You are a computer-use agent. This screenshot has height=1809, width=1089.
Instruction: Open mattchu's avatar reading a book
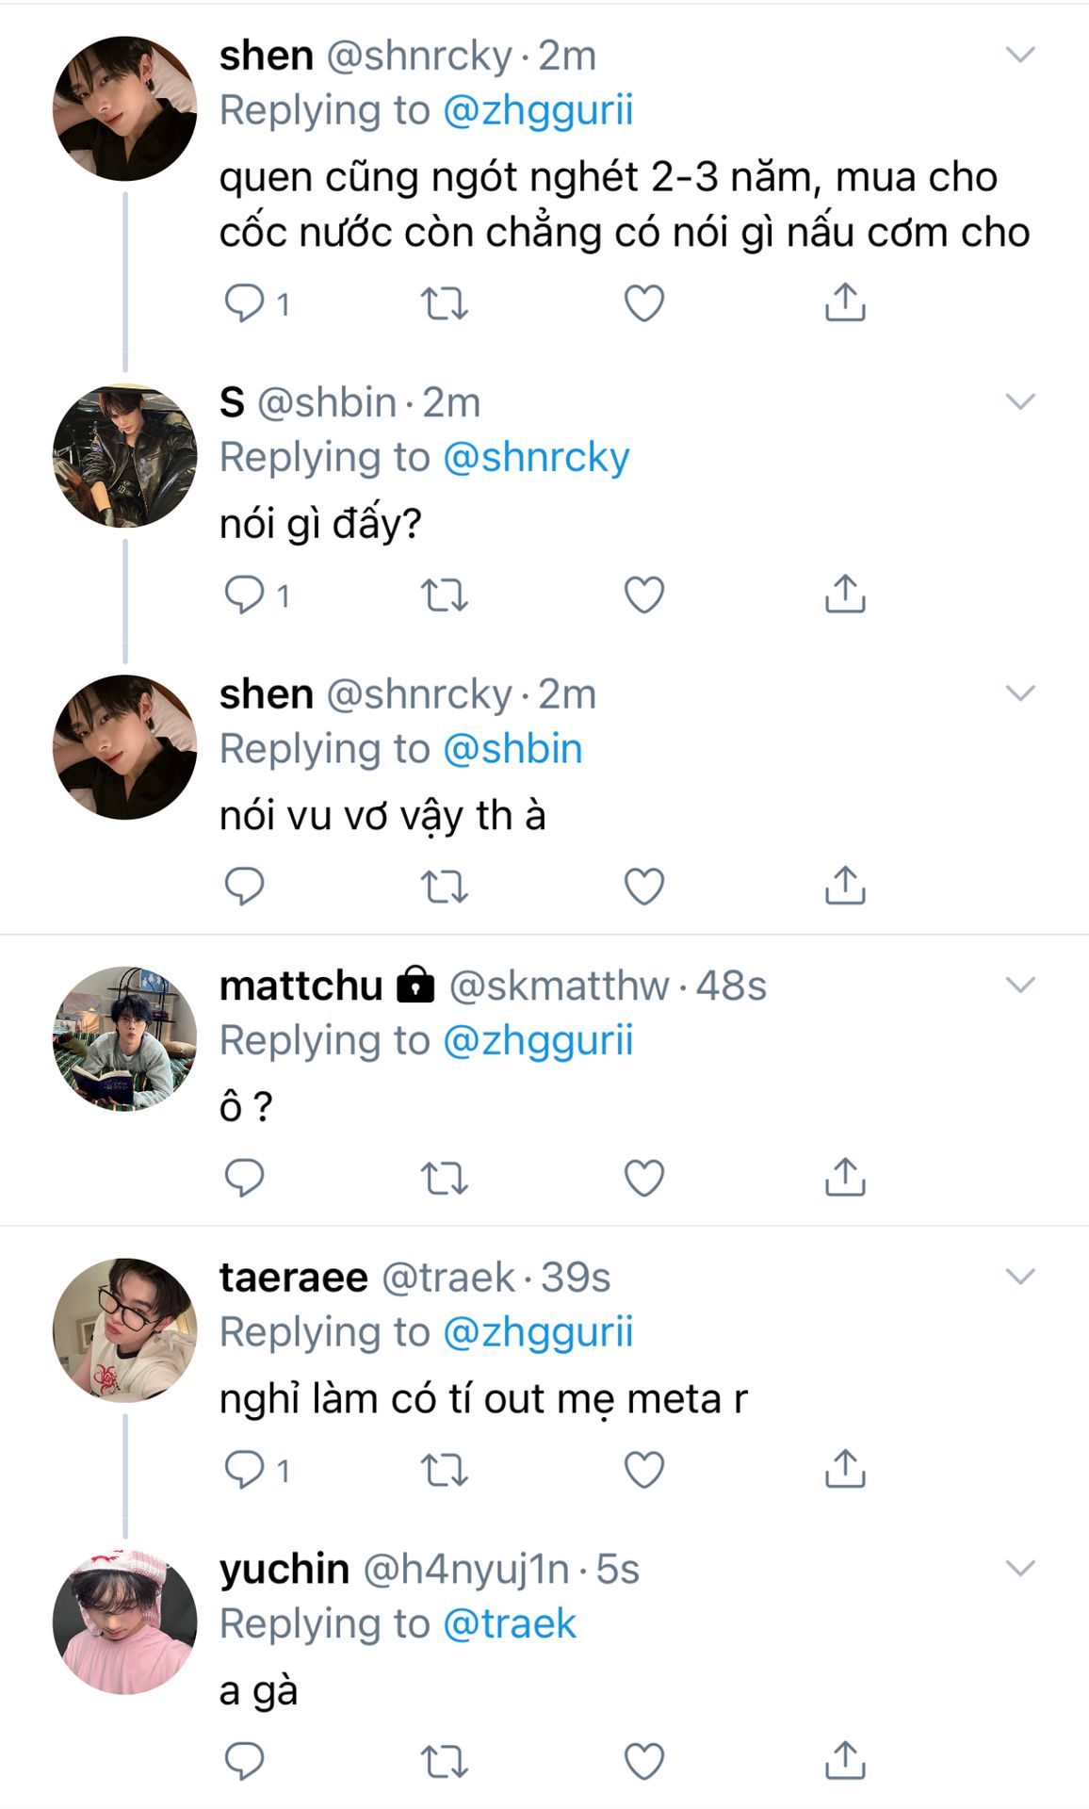(124, 1037)
